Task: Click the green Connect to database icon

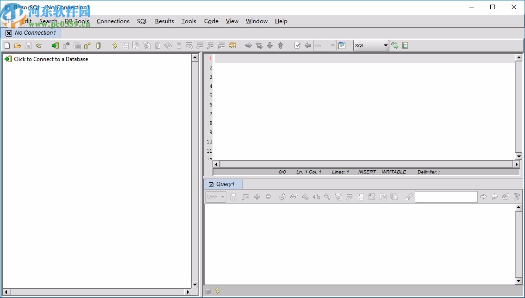Action: pyautogui.click(x=55, y=45)
